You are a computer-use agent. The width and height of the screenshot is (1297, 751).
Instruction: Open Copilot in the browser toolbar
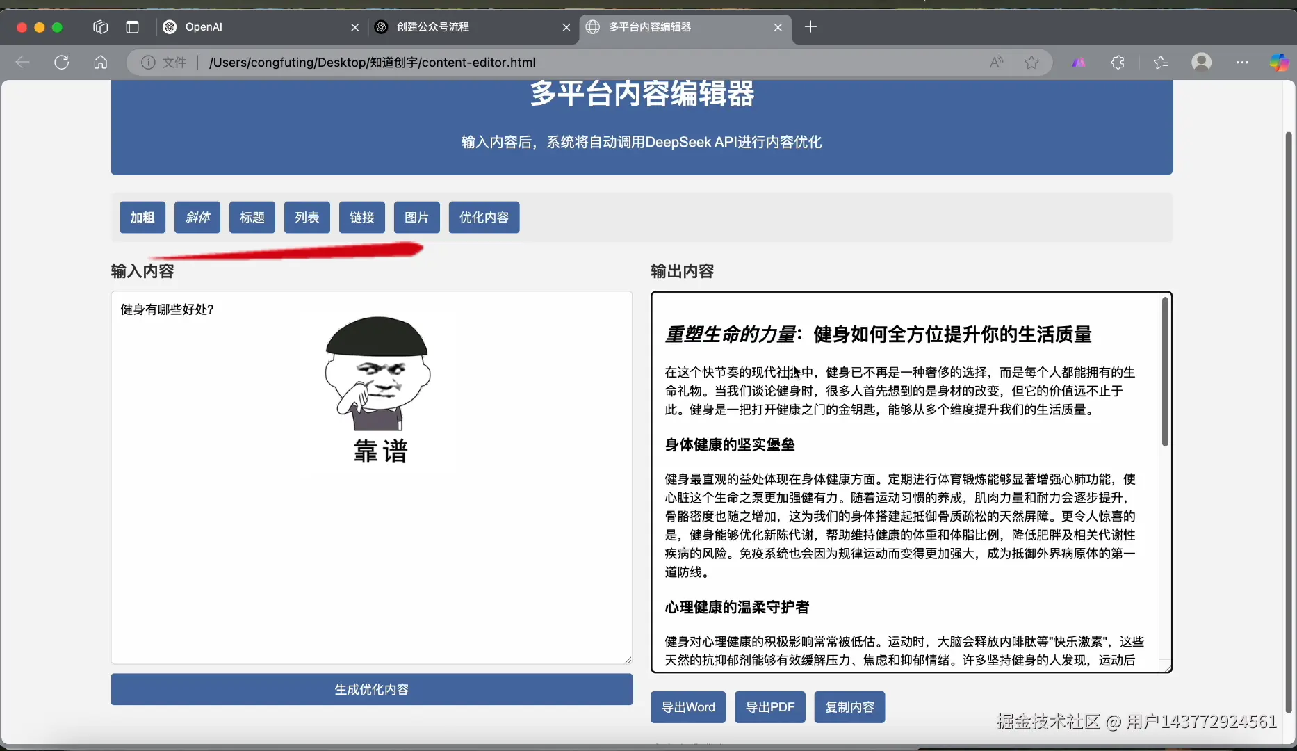click(1281, 62)
